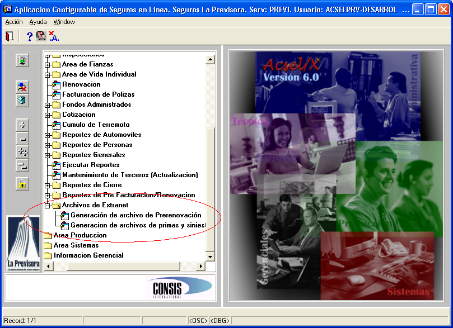This screenshot has width=453, height=328.
Task: Expand the Reportes de Automoviles node
Action: [x=48, y=135]
